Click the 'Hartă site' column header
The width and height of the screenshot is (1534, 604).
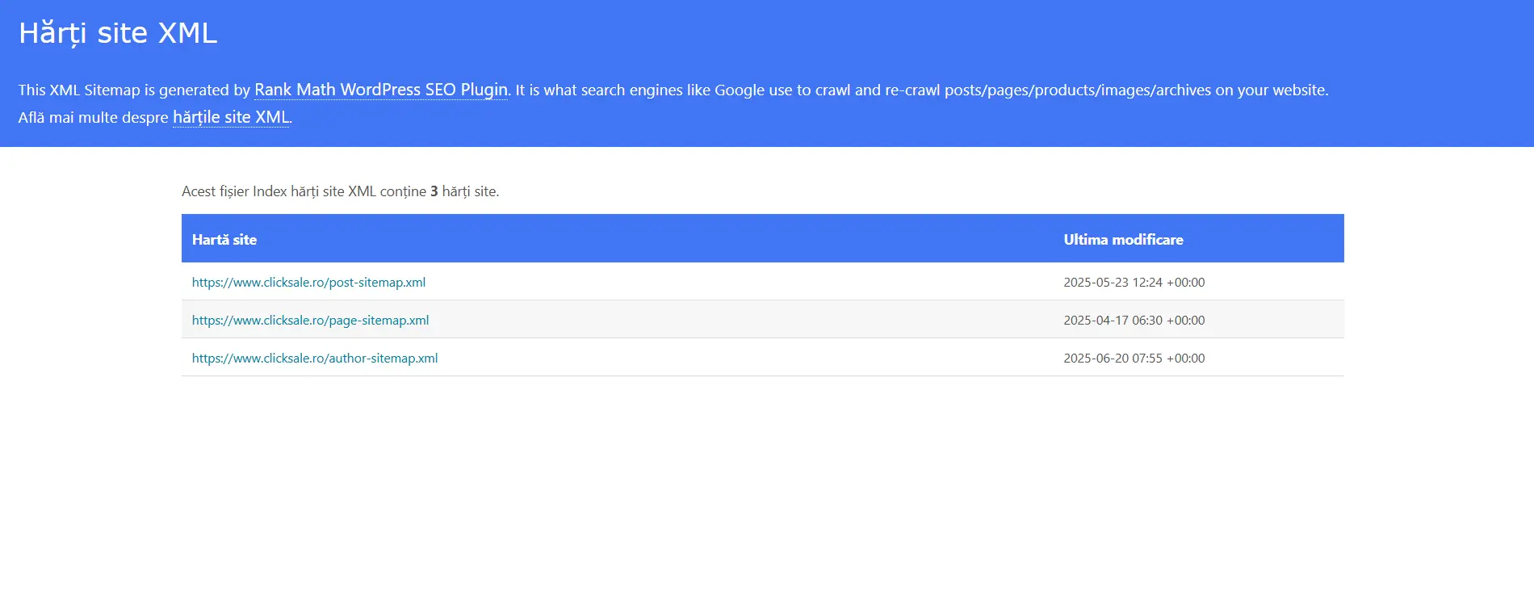224,240
